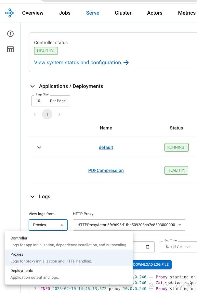Click the next page pagination arrow
This screenshot has width=197, height=293.
[59, 114]
